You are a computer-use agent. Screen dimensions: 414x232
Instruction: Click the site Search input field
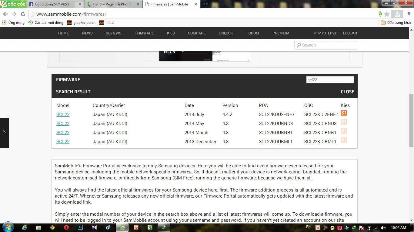[x=326, y=45]
